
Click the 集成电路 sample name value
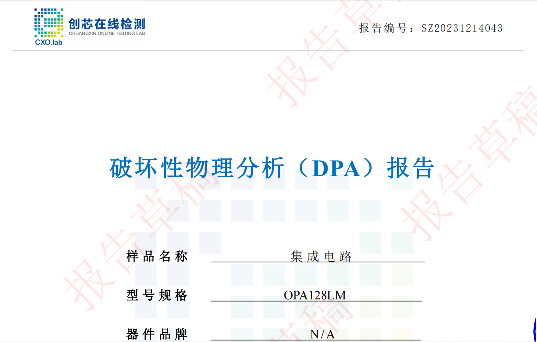click(321, 256)
